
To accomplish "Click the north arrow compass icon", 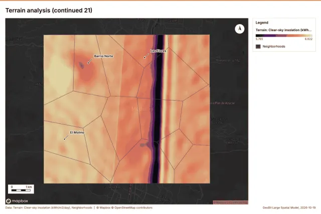I will [240, 29].
